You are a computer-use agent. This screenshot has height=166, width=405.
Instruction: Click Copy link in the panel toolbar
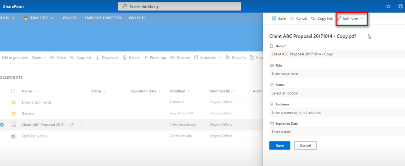(x=322, y=19)
